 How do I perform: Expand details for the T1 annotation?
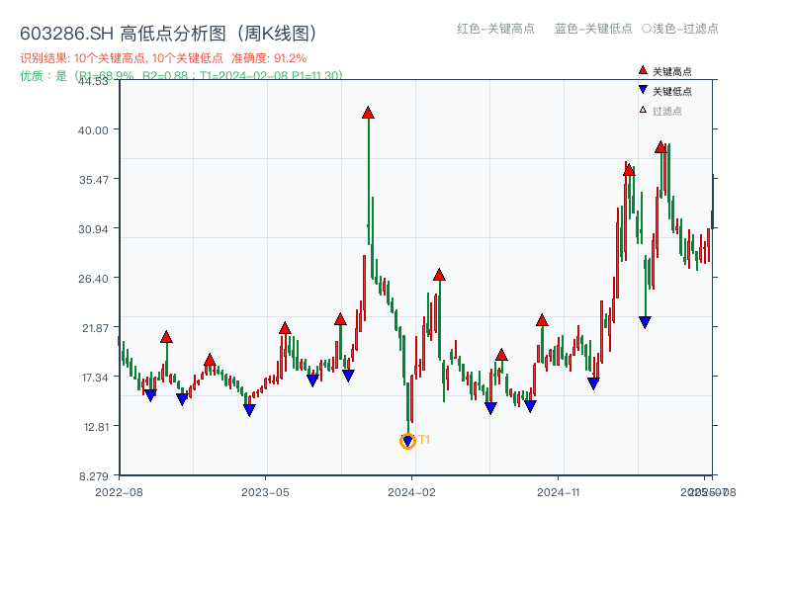pyautogui.click(x=422, y=438)
